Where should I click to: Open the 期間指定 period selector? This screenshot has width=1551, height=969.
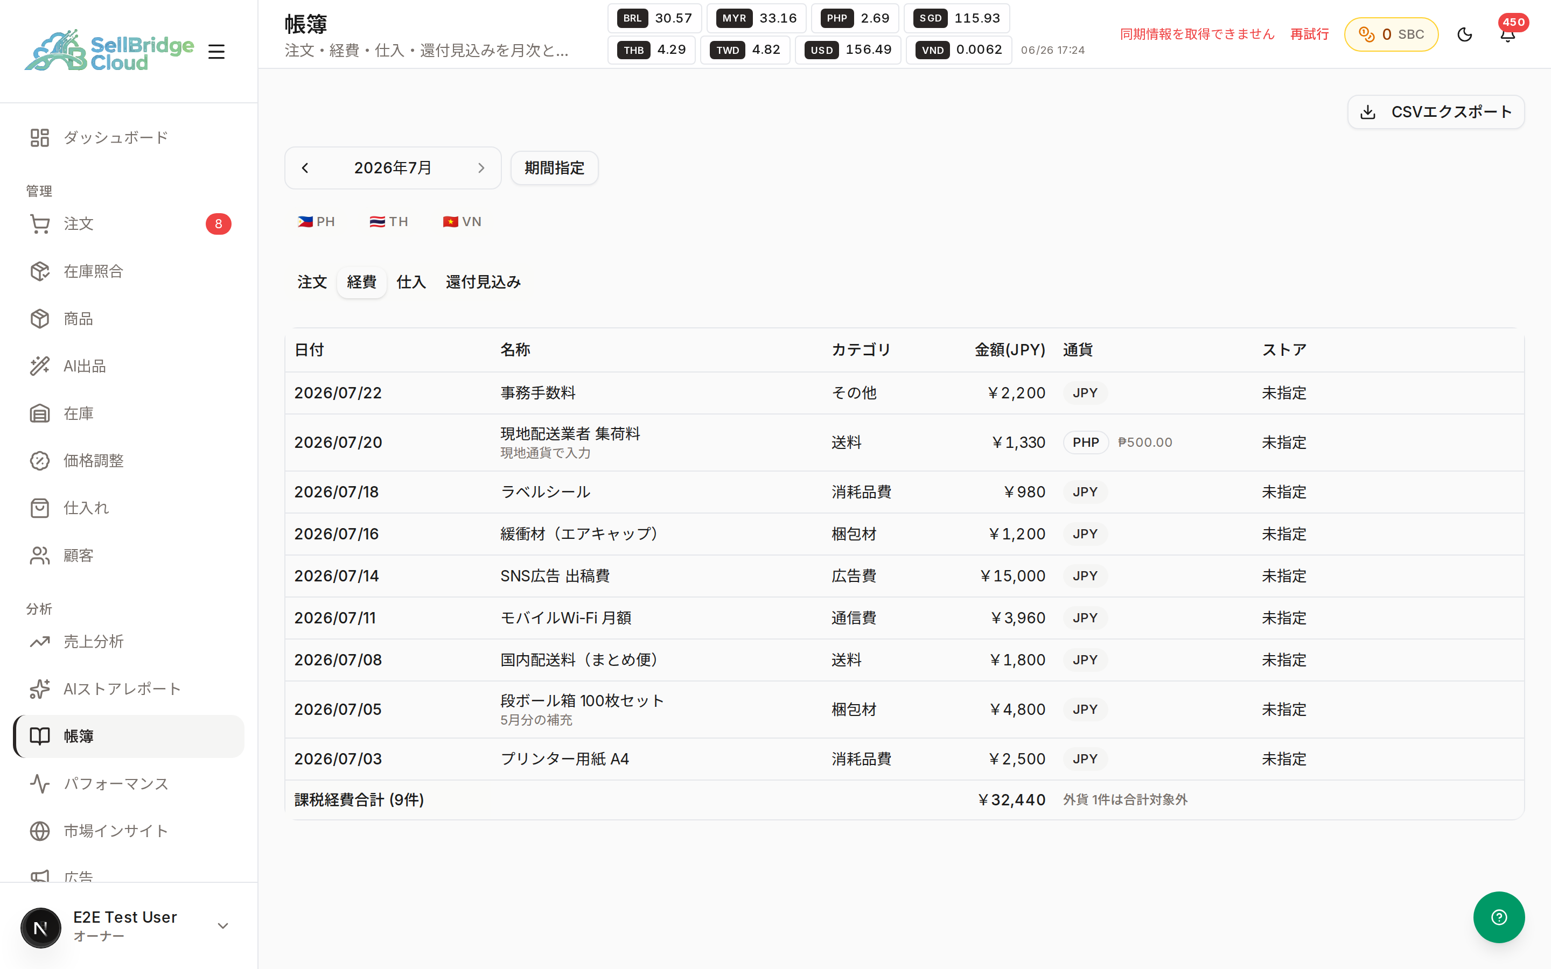click(x=554, y=168)
